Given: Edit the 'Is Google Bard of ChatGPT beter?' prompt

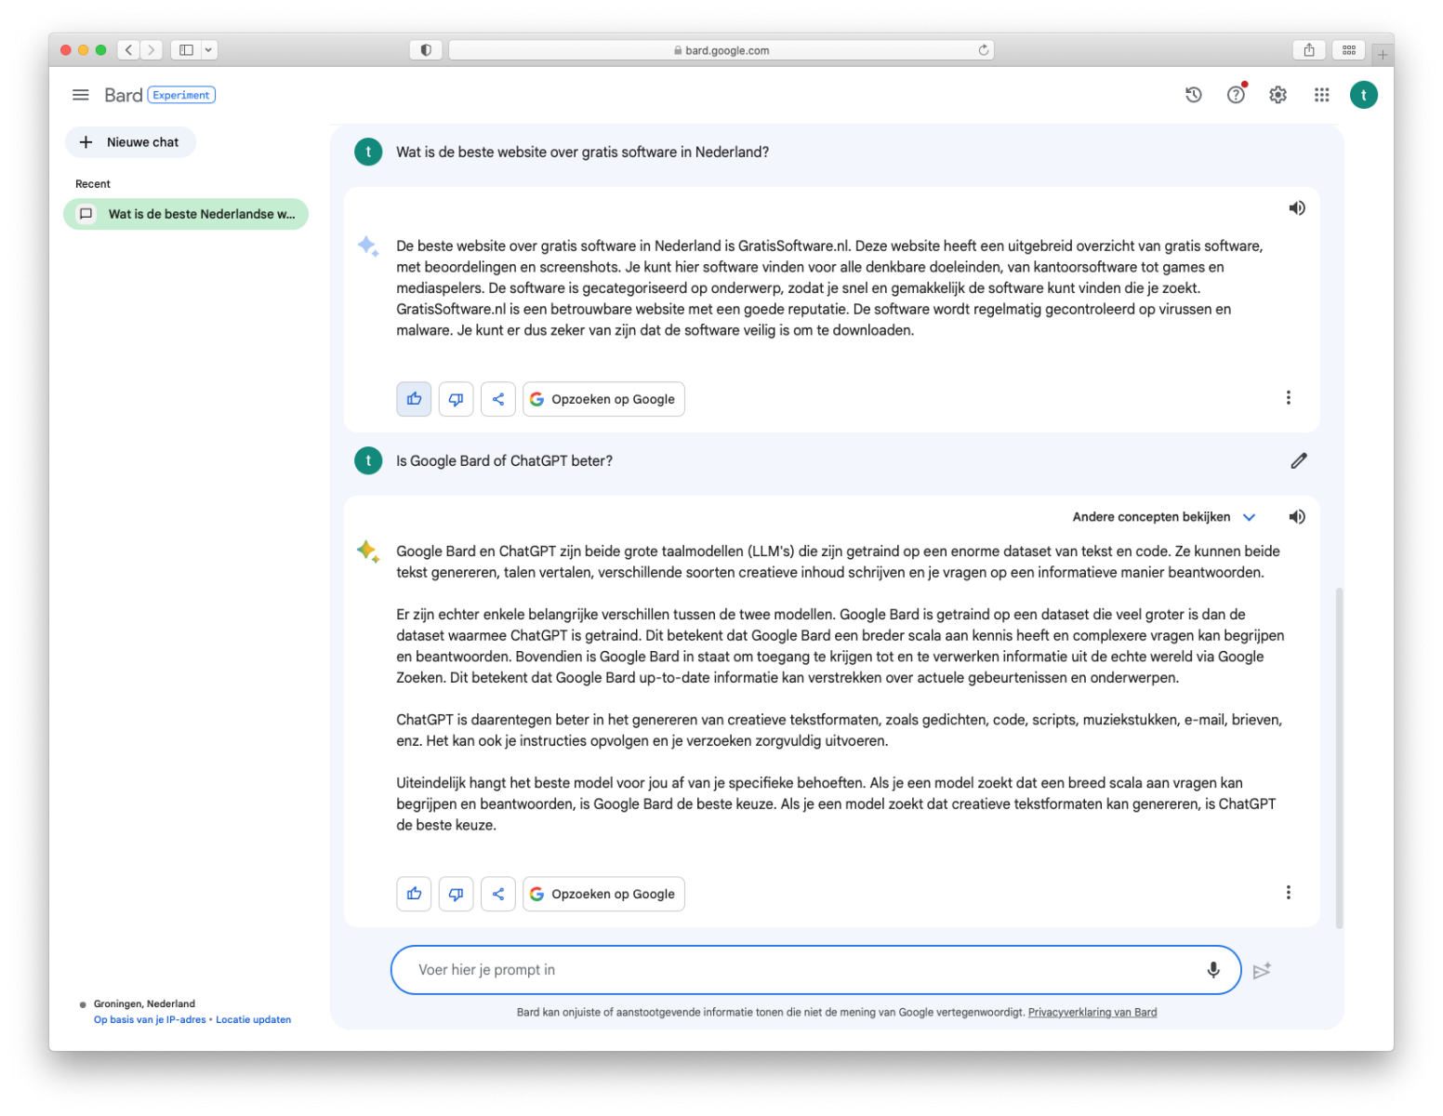Looking at the screenshot, I should click(1299, 460).
